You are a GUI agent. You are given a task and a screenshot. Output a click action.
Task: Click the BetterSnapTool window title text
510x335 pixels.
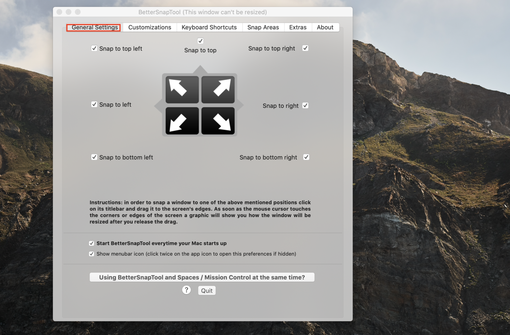click(x=203, y=12)
